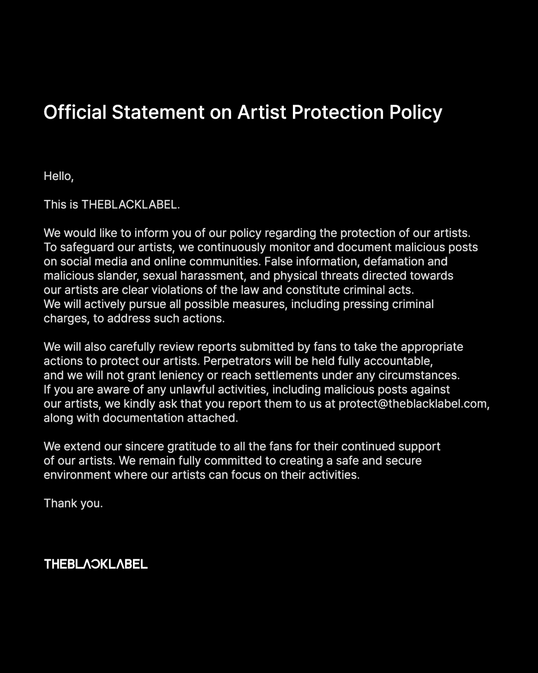Click the line starting "environment where our artists"
The height and width of the screenshot is (673, 538).
(201, 475)
